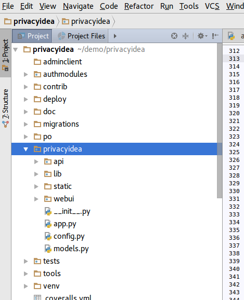Switch to the Project Files tab
This screenshot has height=300, width=244.
[x=80, y=36]
